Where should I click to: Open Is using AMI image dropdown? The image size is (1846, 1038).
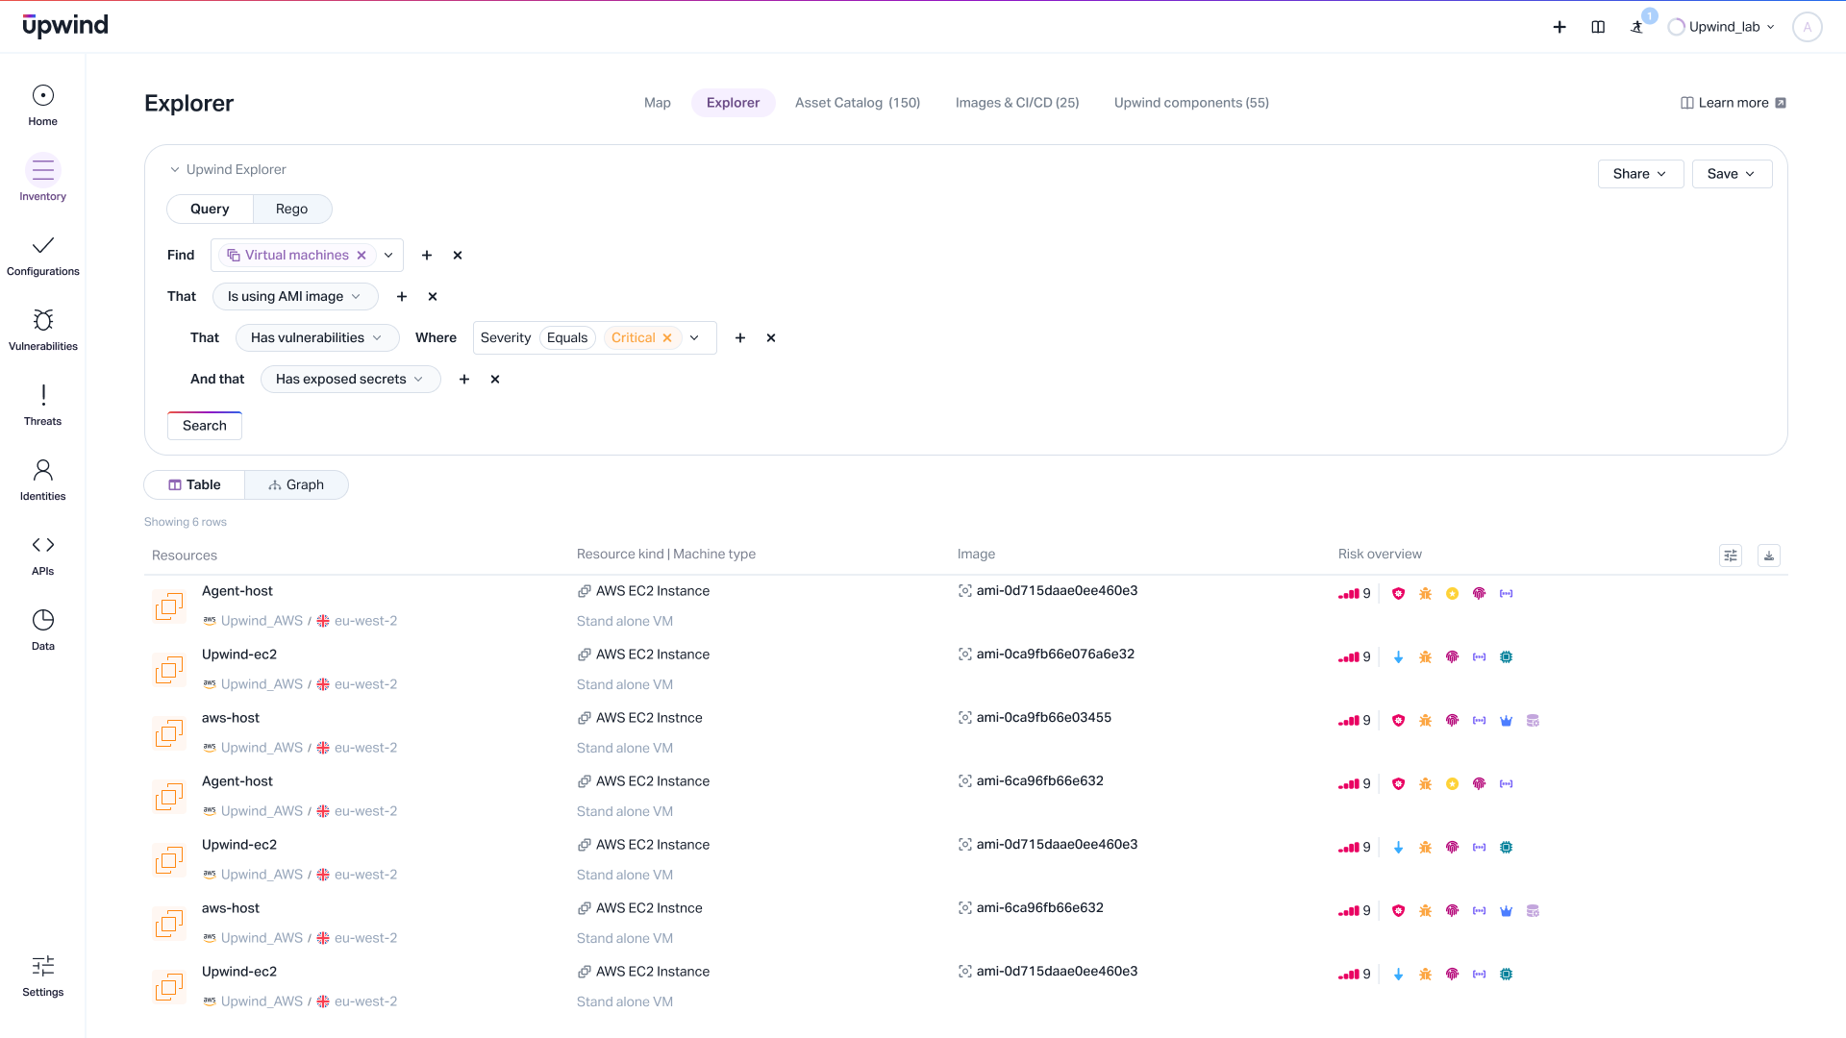click(x=295, y=297)
